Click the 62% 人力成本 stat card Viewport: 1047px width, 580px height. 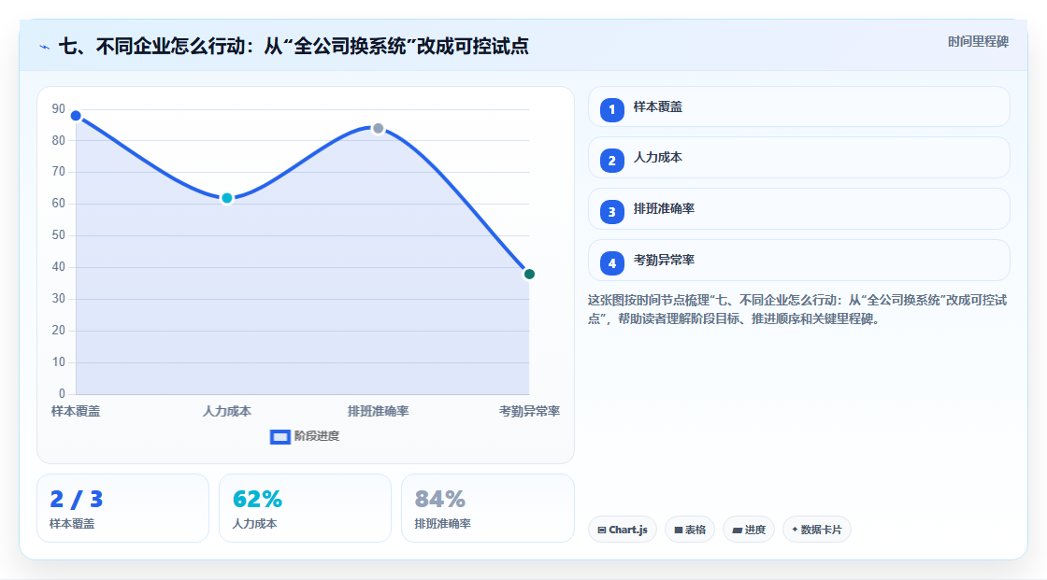(305, 508)
